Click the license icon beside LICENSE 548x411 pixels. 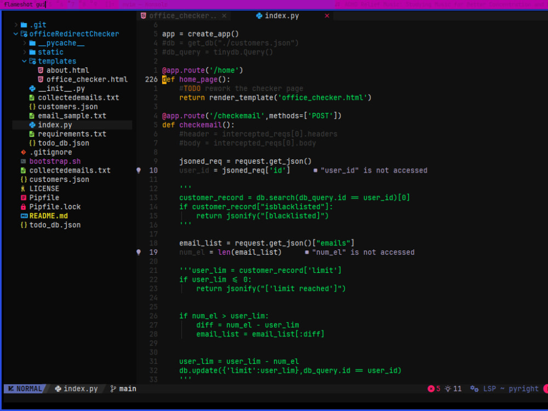coord(23,189)
